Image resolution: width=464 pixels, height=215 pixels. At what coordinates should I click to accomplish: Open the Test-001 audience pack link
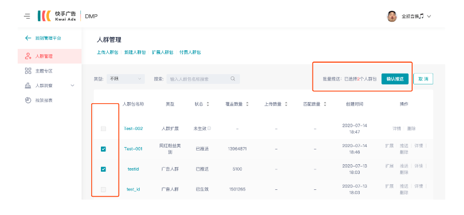click(133, 149)
